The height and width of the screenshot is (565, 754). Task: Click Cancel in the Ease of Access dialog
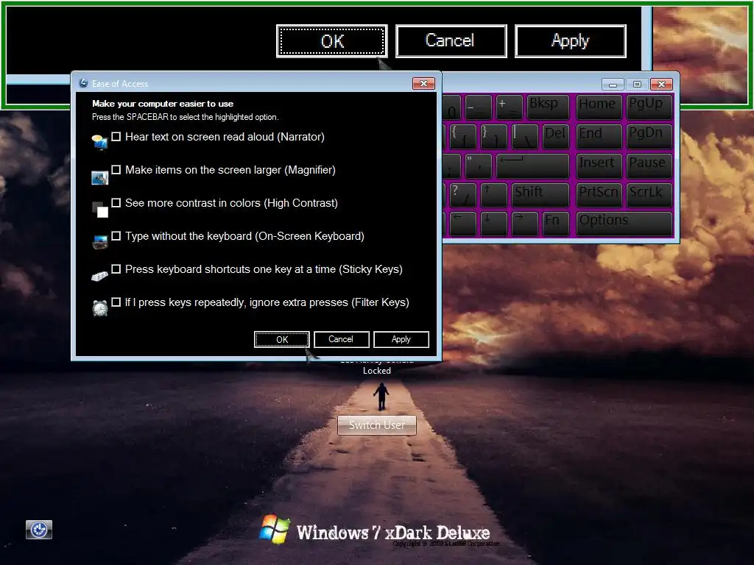point(342,339)
